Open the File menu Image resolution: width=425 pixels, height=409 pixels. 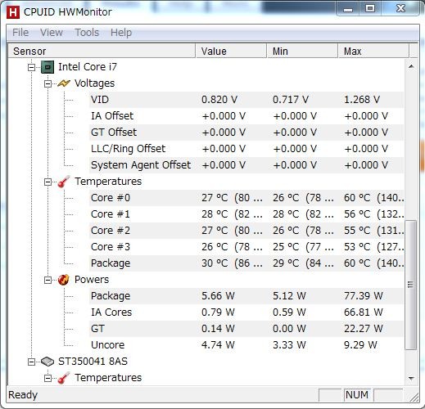20,33
